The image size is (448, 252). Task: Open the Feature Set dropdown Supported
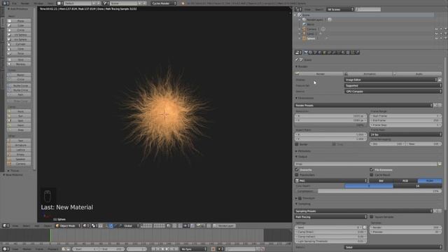393,85
